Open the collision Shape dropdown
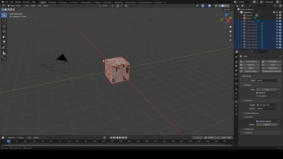Viewport: 283px width, 159px height. pos(267,105)
